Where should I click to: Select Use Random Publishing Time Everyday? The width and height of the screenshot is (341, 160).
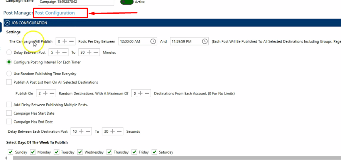(9, 74)
